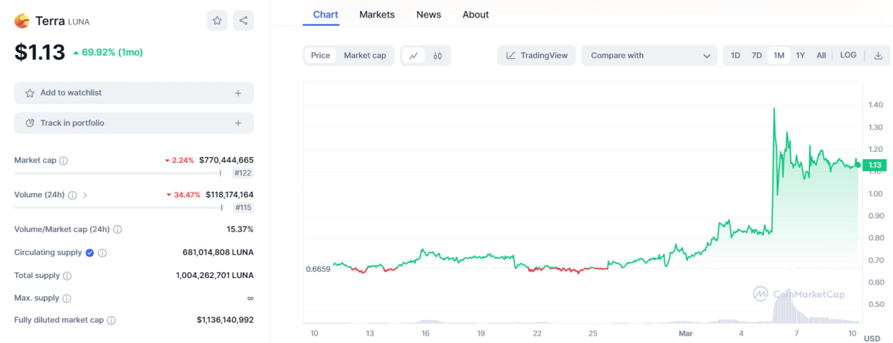This screenshot has height=343, width=893.
Task: Click the plus icon on Add to watchlist
Action: click(x=238, y=93)
